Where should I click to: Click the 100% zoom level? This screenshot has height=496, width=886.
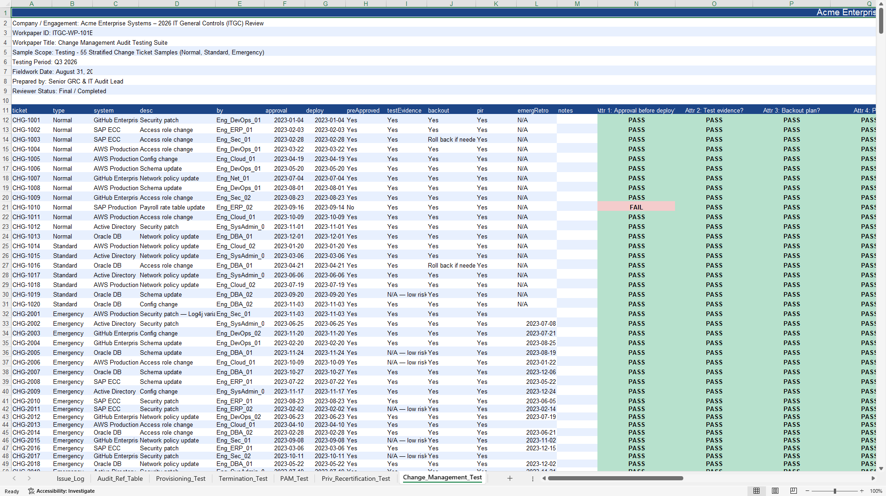click(x=876, y=491)
